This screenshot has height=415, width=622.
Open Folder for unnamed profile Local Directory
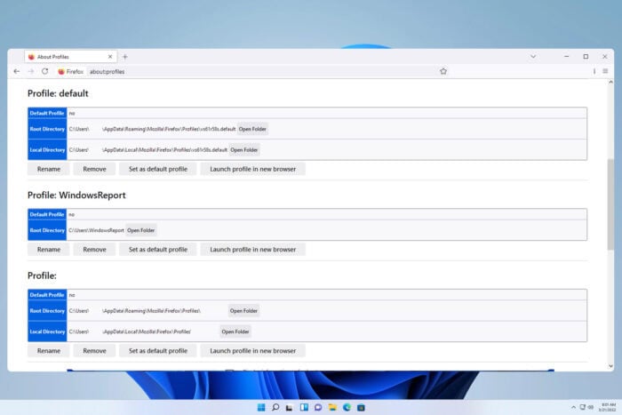pos(235,331)
